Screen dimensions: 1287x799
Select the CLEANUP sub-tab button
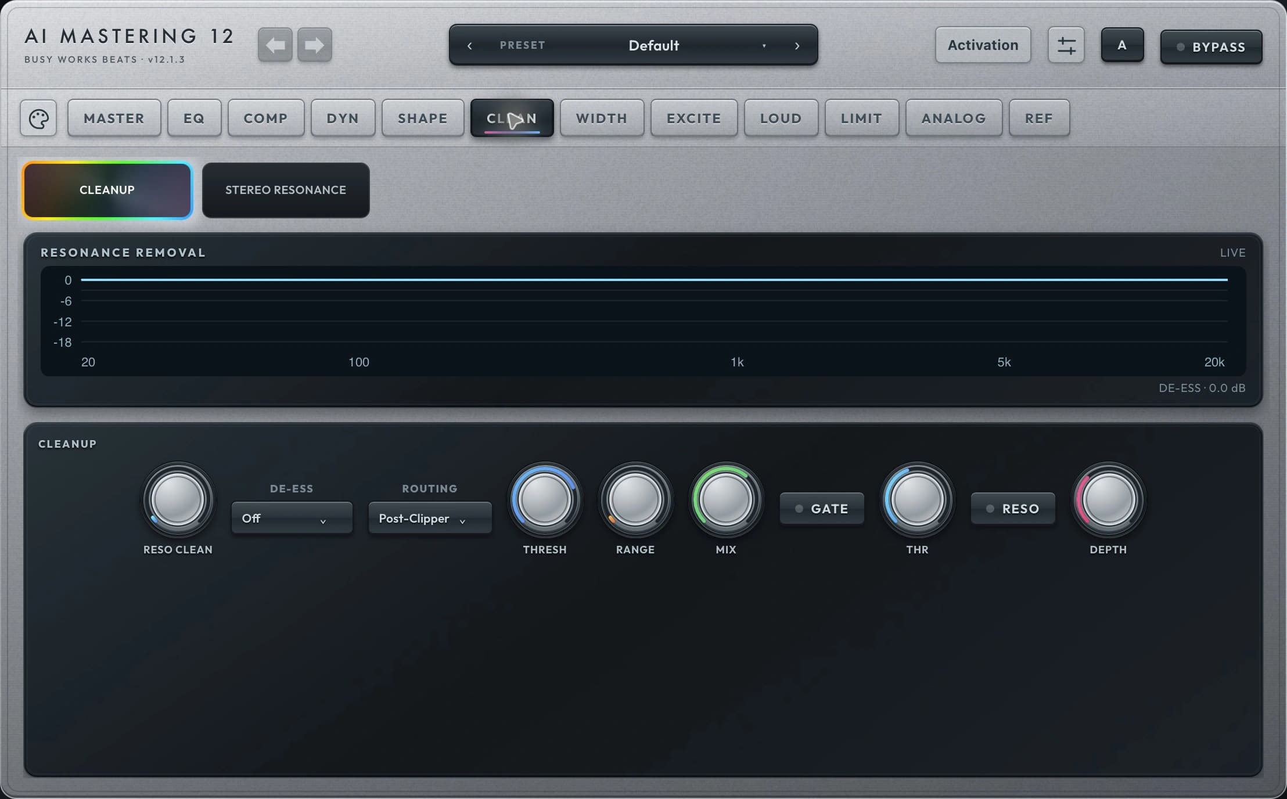[x=107, y=190]
